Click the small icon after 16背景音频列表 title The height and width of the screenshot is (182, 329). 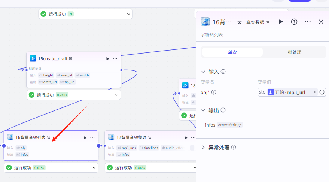click(x=49, y=137)
